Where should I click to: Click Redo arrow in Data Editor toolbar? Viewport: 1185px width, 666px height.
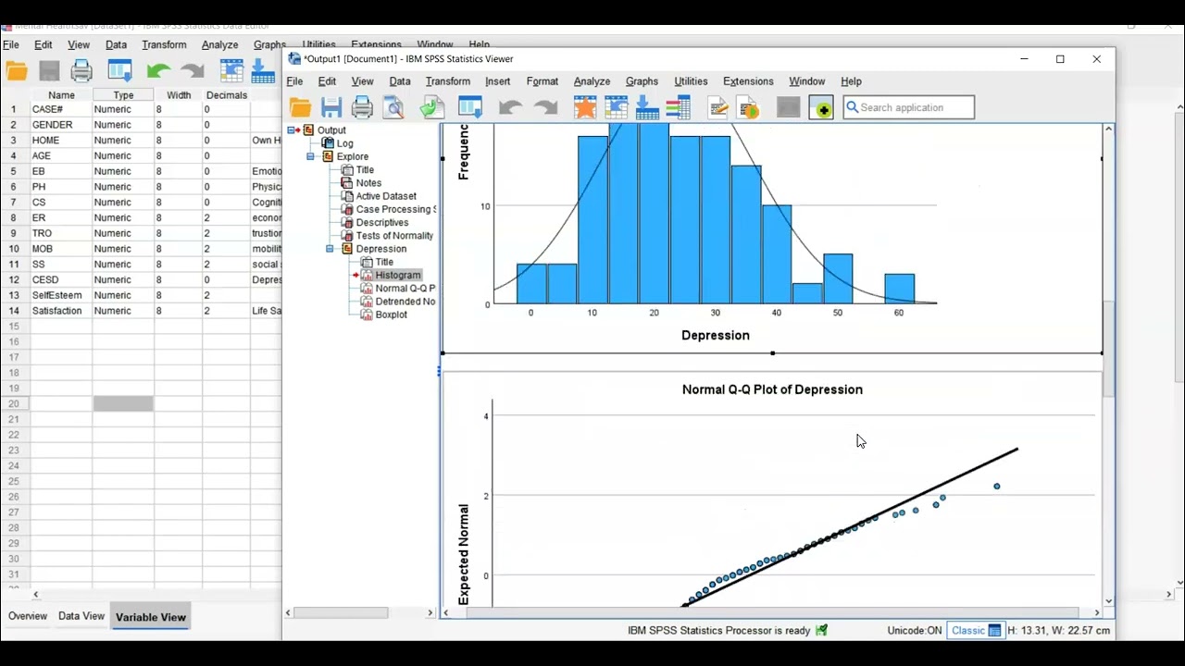(193, 71)
